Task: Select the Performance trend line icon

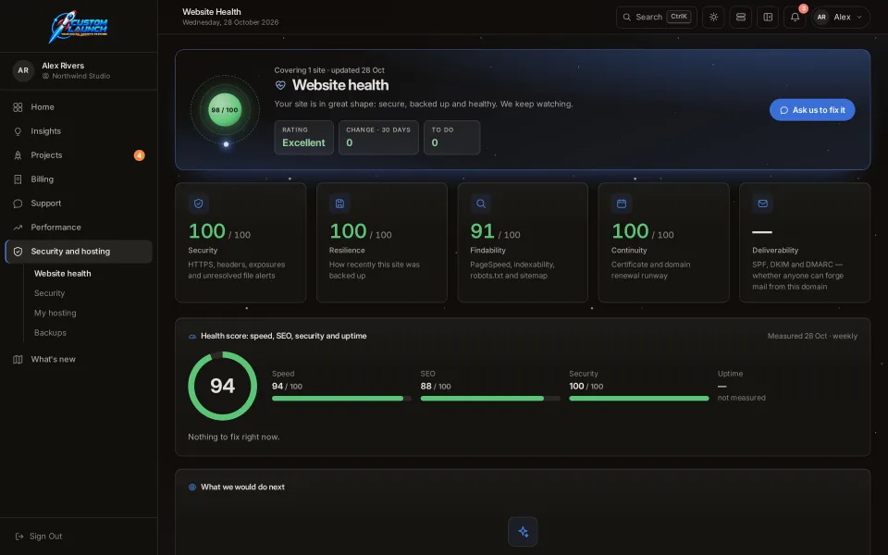Action: [18, 228]
